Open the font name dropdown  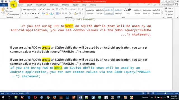pyautogui.click(x=33, y=9)
